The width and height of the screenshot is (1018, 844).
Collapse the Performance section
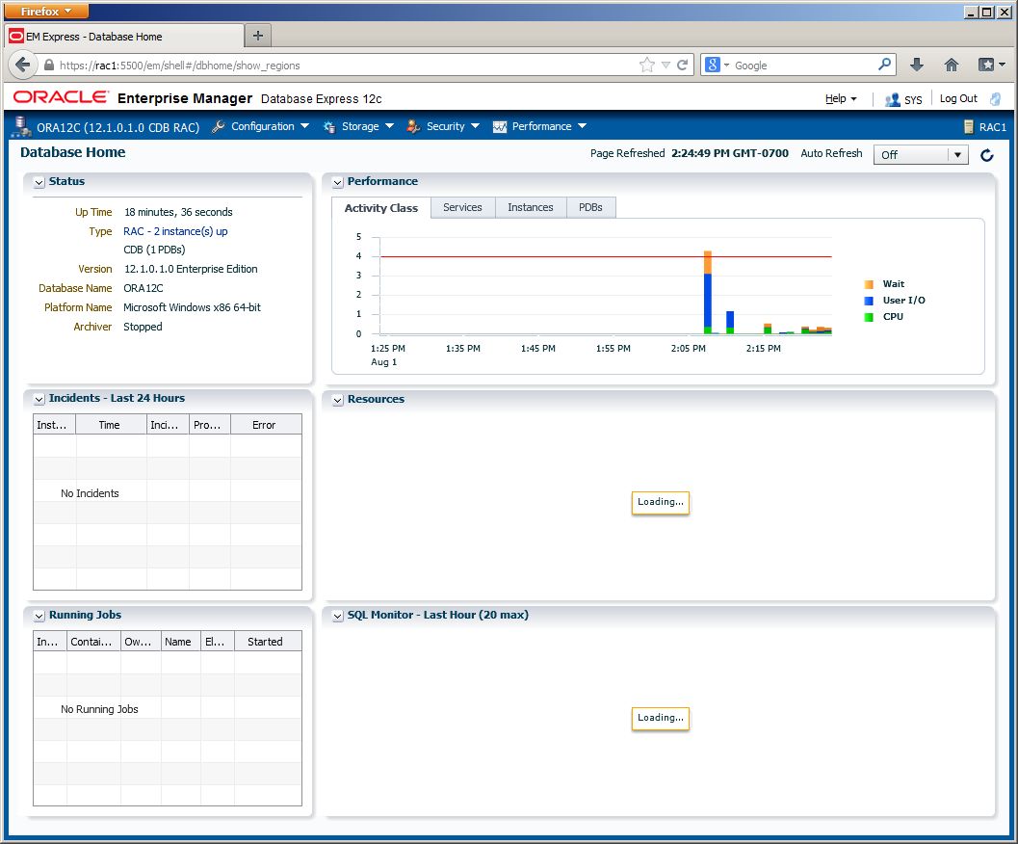point(338,182)
